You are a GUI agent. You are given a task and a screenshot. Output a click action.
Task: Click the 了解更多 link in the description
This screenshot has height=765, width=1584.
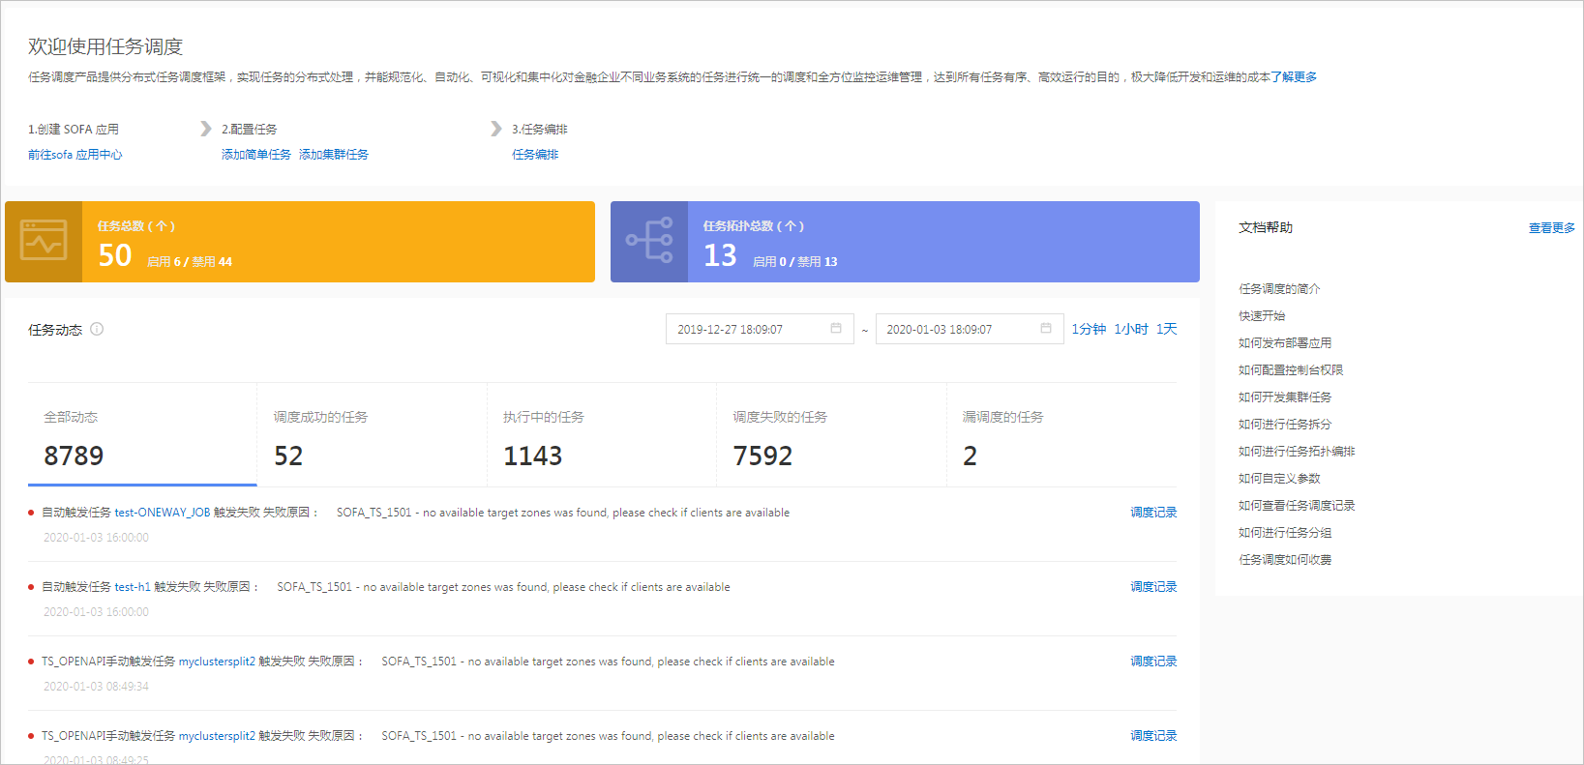point(1294,77)
